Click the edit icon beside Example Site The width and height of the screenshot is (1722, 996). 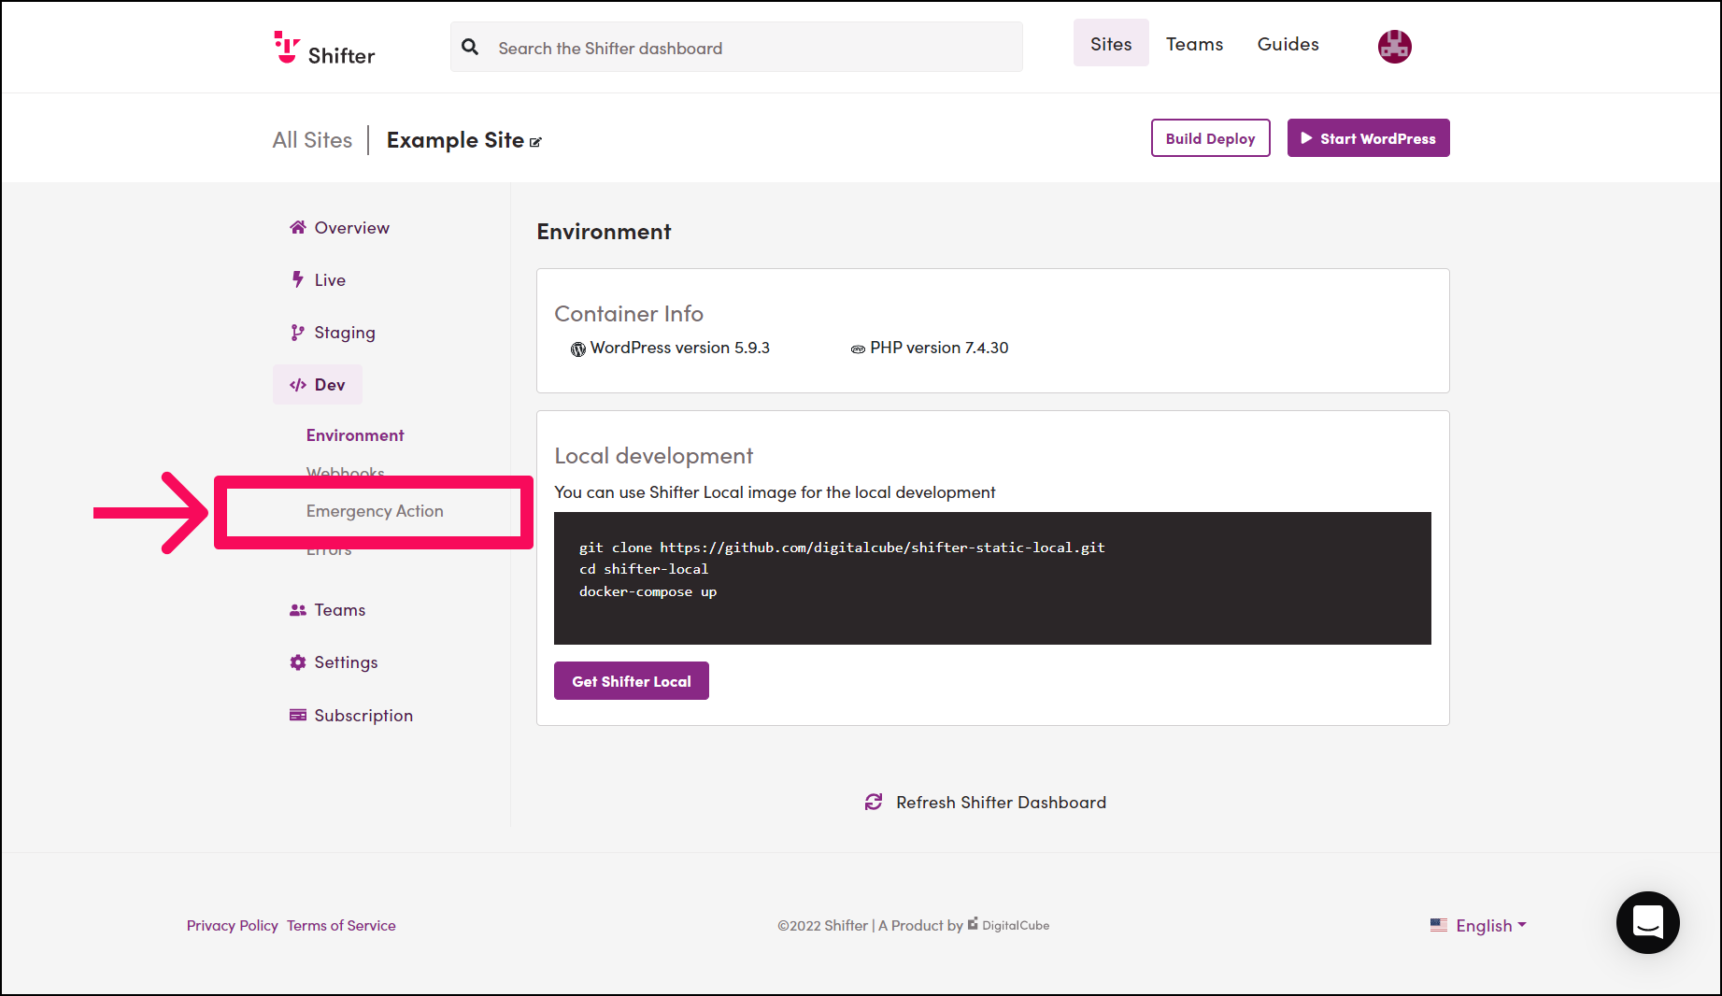(x=535, y=142)
